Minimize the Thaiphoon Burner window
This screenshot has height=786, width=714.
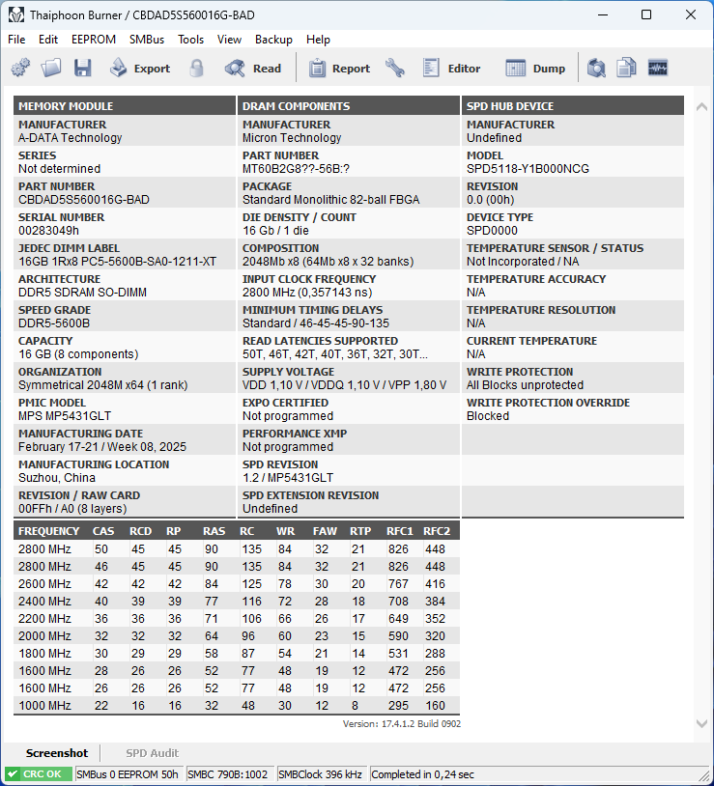tap(603, 15)
